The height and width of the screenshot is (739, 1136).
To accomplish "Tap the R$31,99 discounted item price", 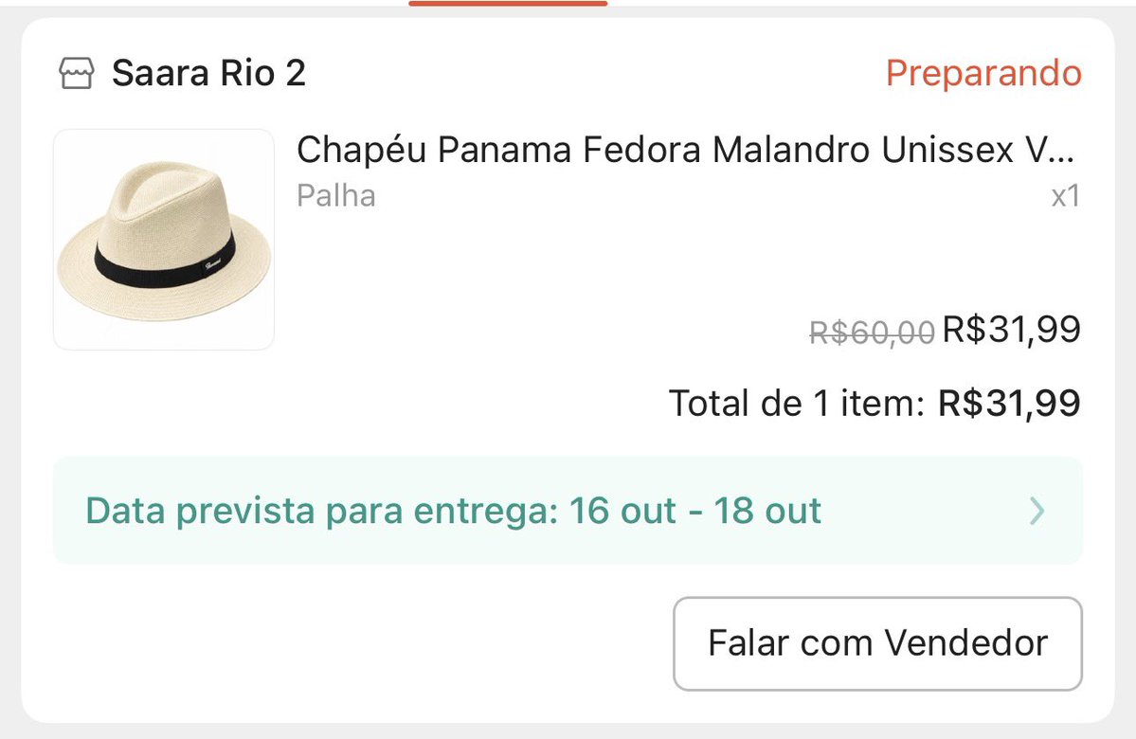I will [1011, 330].
